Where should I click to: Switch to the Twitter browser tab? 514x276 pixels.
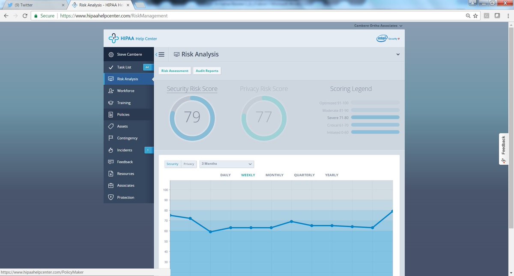[36, 5]
